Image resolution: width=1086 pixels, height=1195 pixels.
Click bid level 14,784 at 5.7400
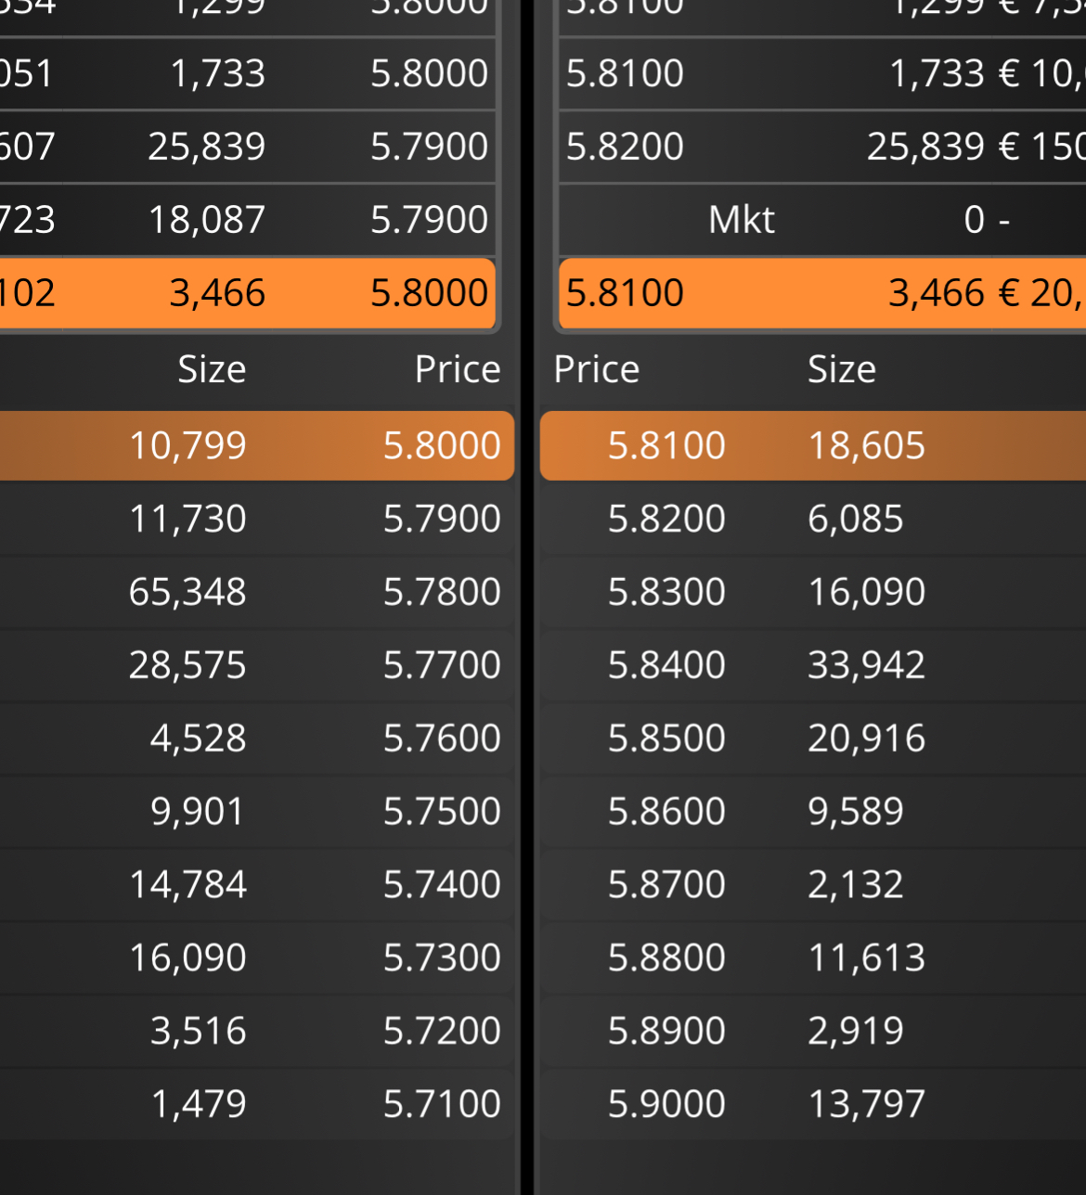click(x=257, y=884)
